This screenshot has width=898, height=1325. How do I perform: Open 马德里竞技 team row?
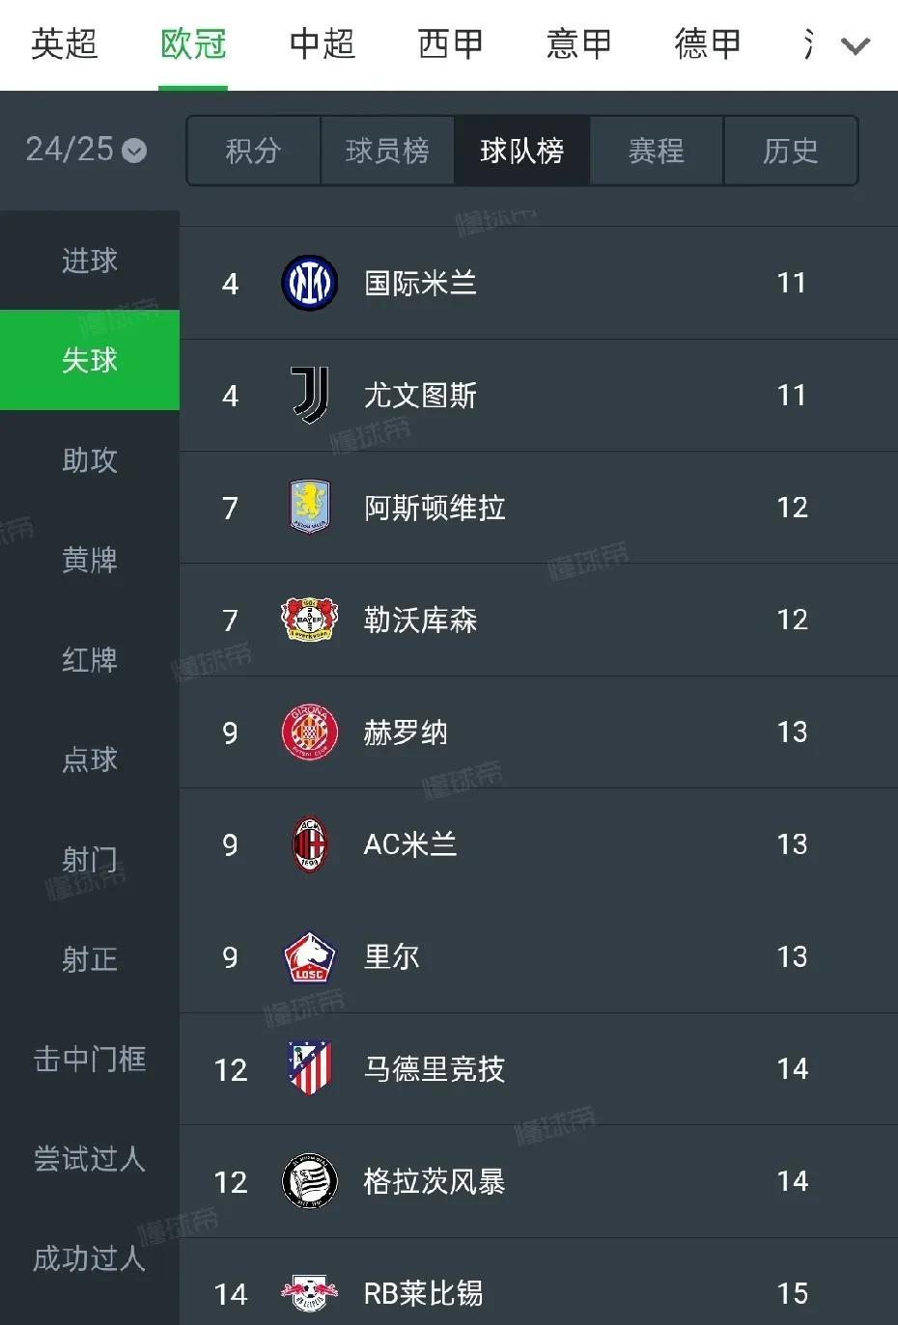click(539, 1069)
